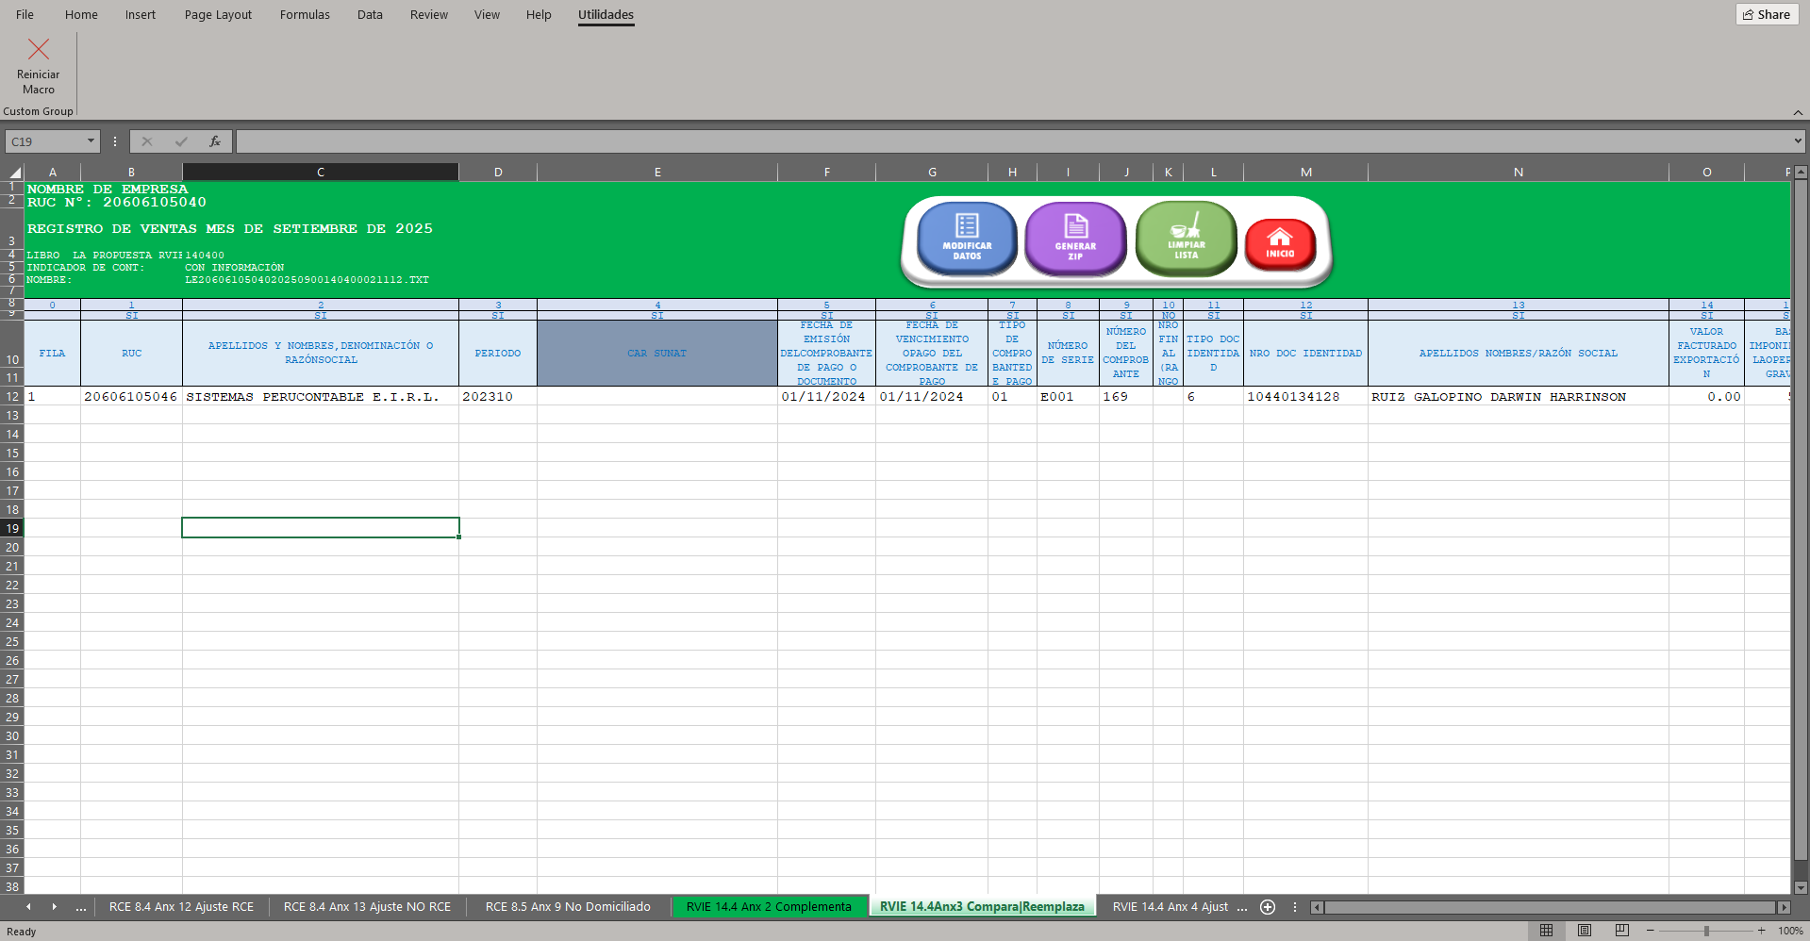
Task: Open the Data tab
Action: tap(370, 14)
